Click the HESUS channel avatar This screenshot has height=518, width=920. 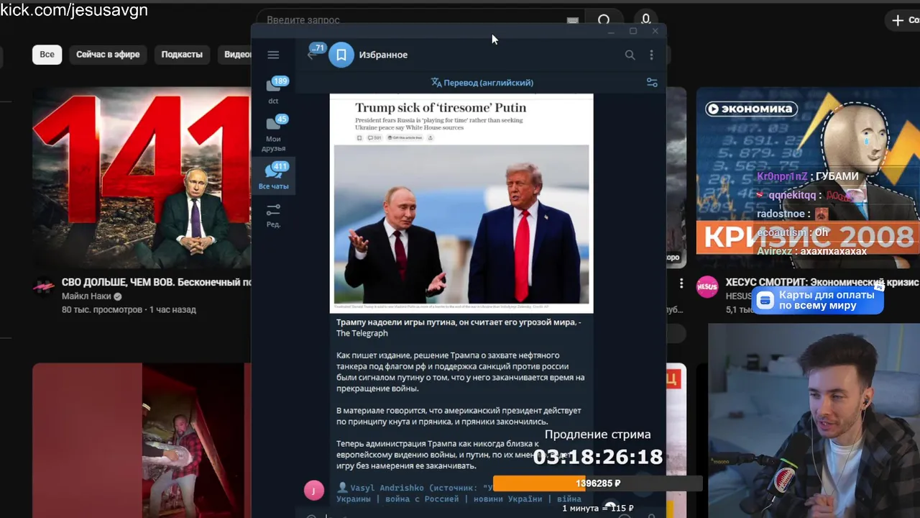(x=707, y=286)
